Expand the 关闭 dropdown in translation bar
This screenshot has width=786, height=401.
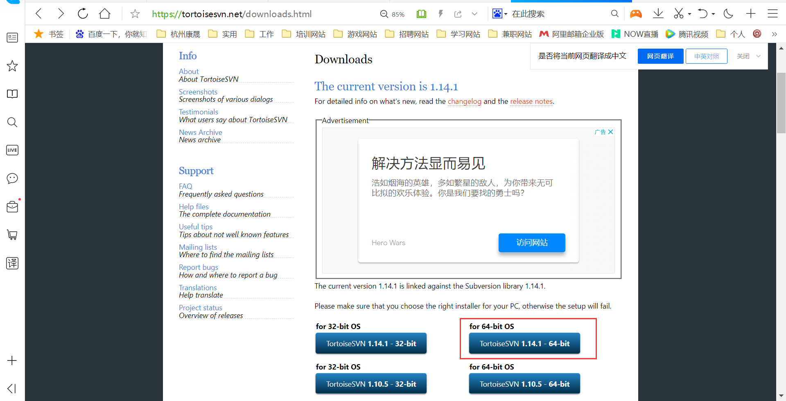[758, 56]
